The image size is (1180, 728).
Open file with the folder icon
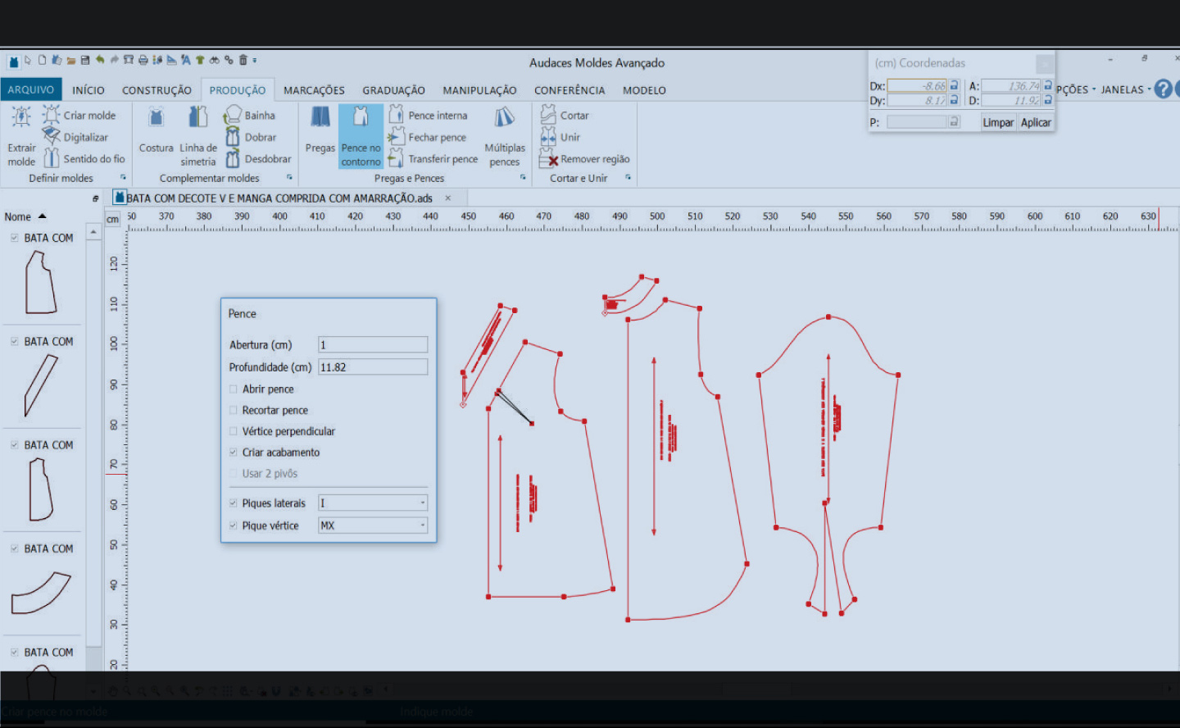click(71, 60)
